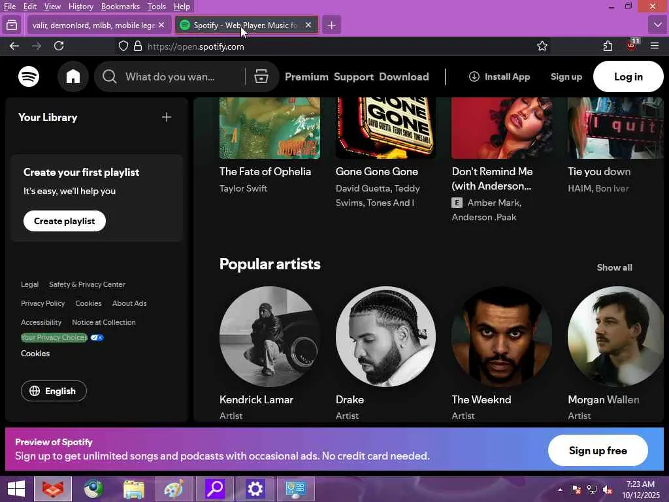The width and height of the screenshot is (669, 502).
Task: Open the File menu
Action: point(9,7)
